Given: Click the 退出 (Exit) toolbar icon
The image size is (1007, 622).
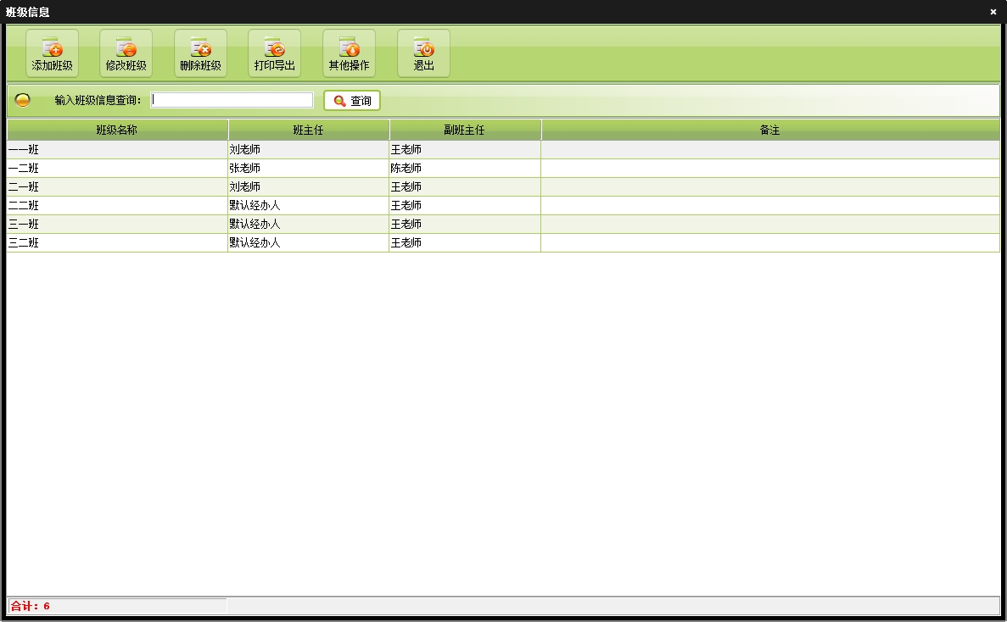Looking at the screenshot, I should (x=423, y=53).
